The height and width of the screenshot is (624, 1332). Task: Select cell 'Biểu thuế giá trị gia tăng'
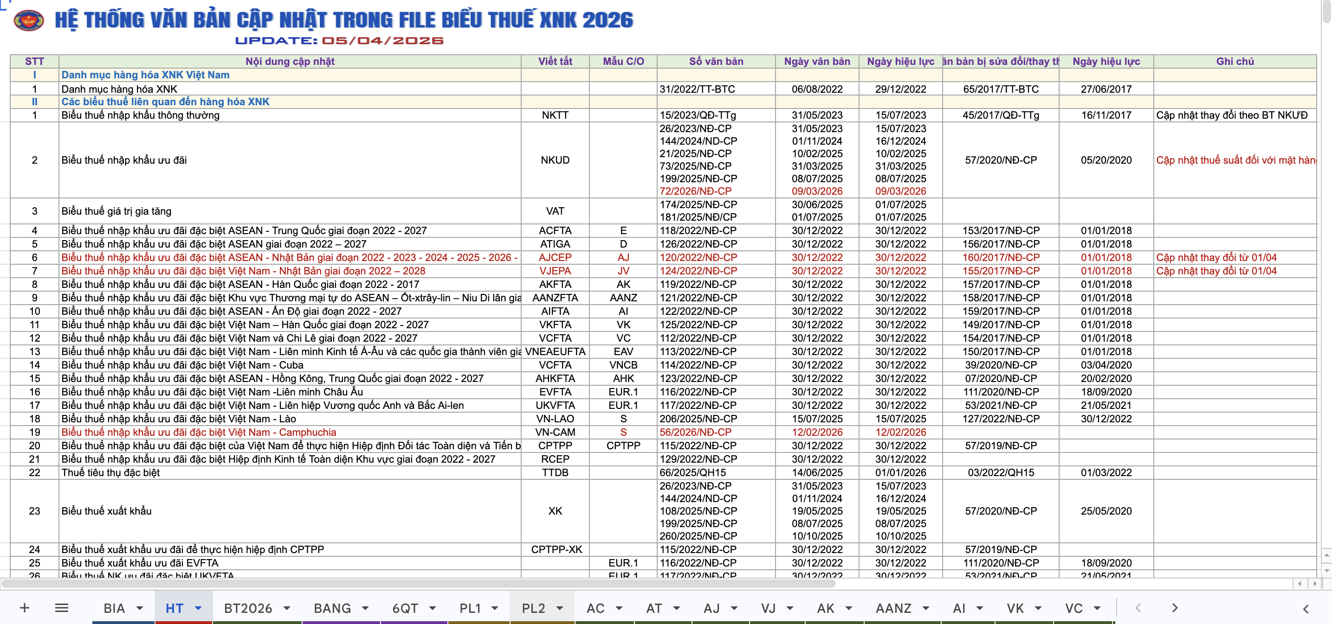click(290, 211)
